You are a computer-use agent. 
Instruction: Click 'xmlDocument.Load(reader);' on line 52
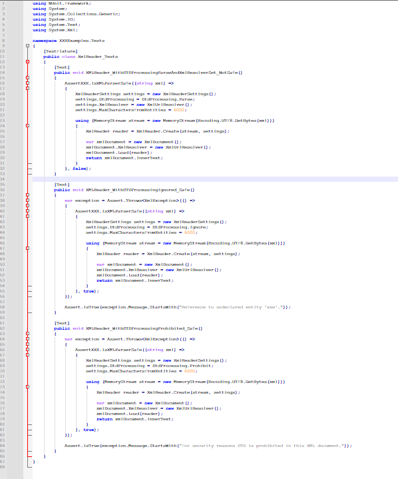130,275
